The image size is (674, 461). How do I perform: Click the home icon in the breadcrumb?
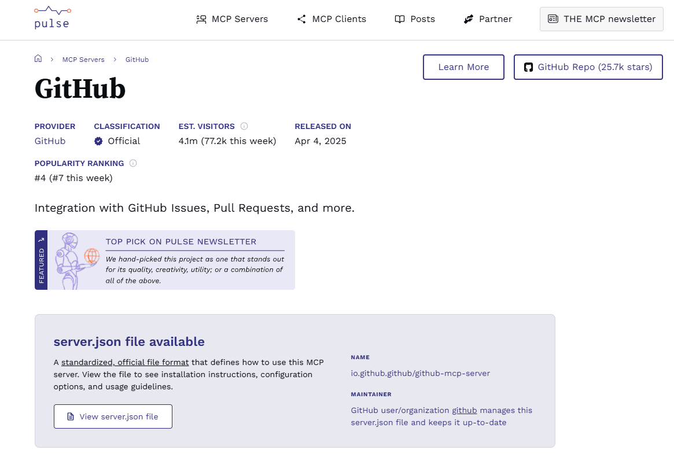pos(38,58)
